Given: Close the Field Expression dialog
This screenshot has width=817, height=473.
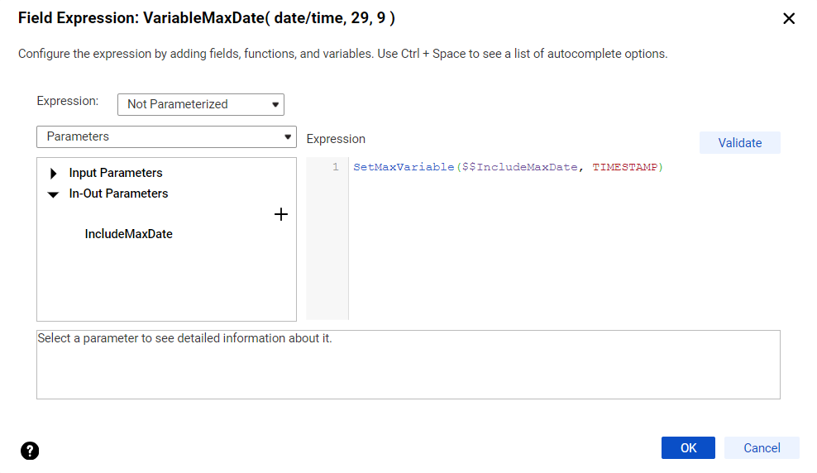Looking at the screenshot, I should [789, 19].
